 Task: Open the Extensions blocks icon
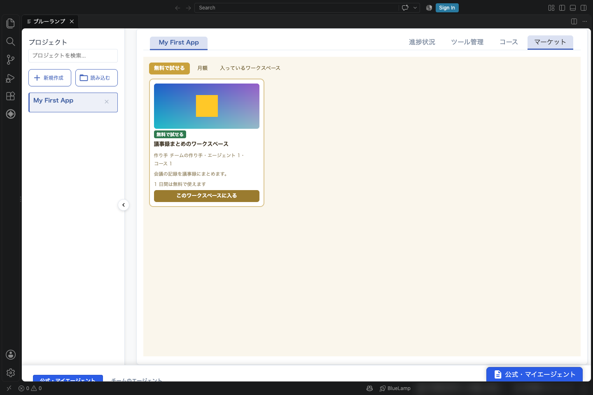[11, 96]
